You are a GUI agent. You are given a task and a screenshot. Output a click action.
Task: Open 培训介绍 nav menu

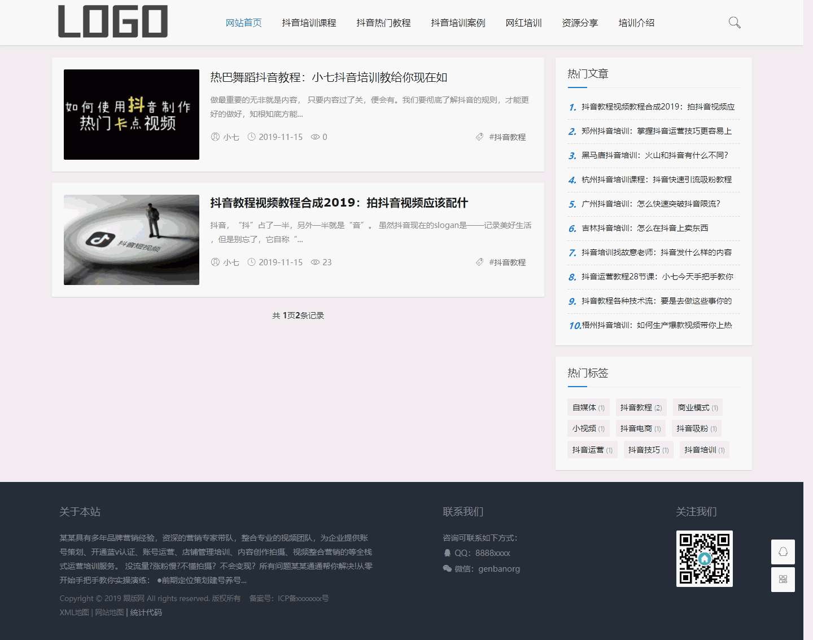pyautogui.click(x=636, y=23)
